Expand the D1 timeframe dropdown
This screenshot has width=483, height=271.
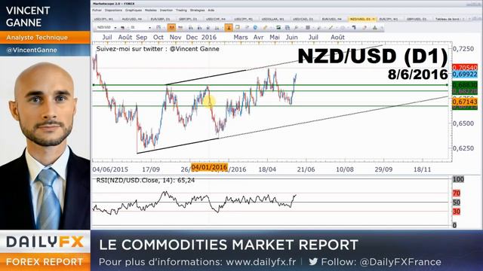tap(149, 28)
